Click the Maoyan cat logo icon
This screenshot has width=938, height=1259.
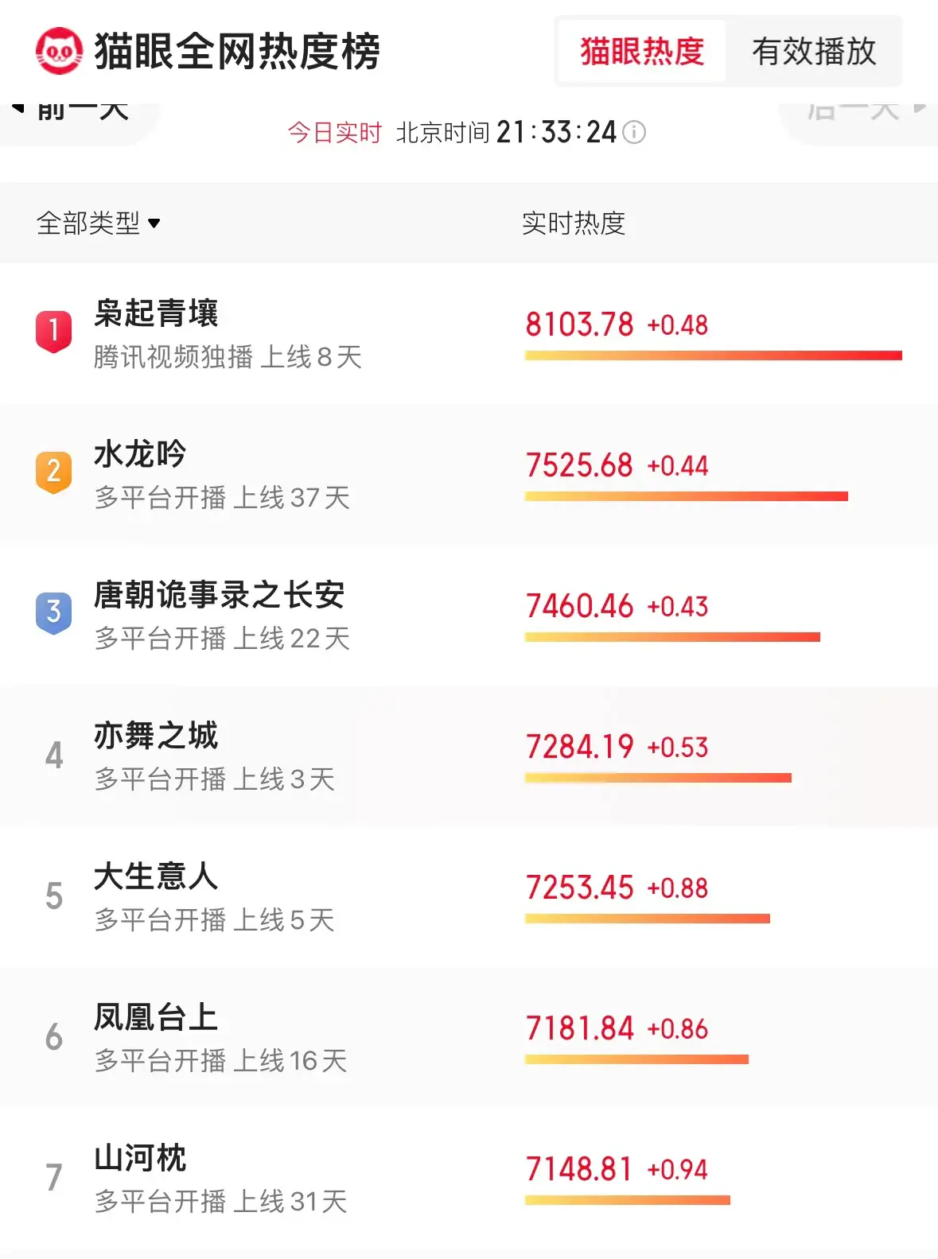coord(59,51)
